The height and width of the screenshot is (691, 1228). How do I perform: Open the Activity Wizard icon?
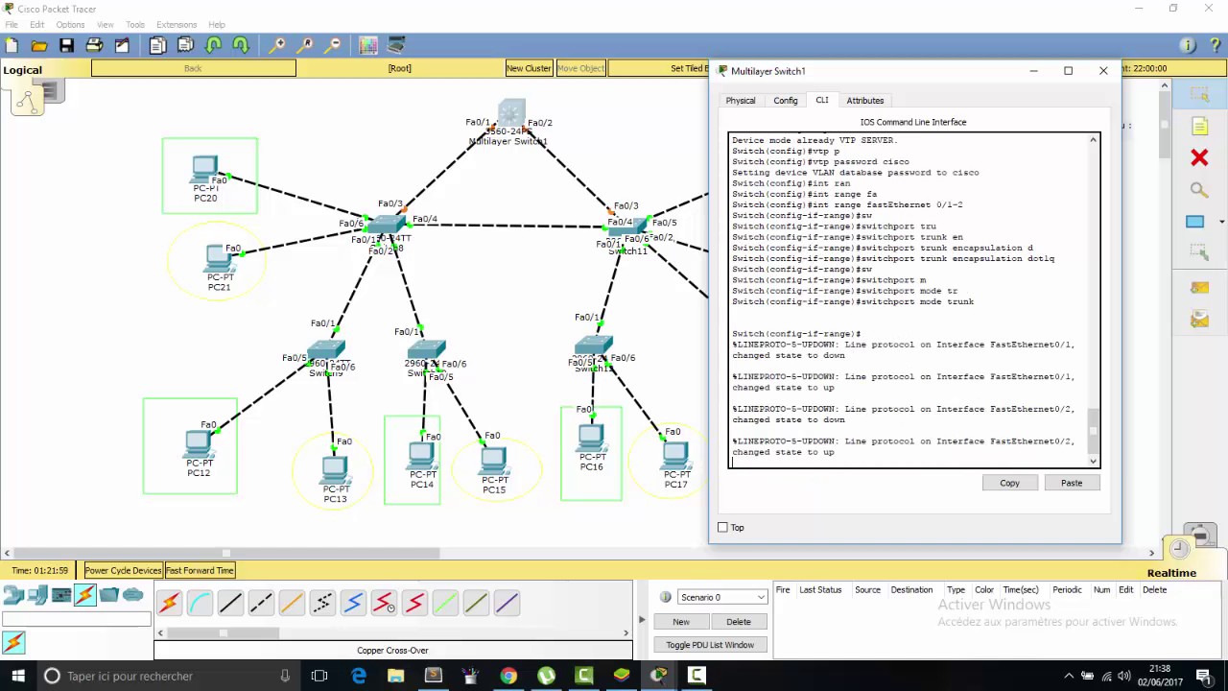[122, 45]
